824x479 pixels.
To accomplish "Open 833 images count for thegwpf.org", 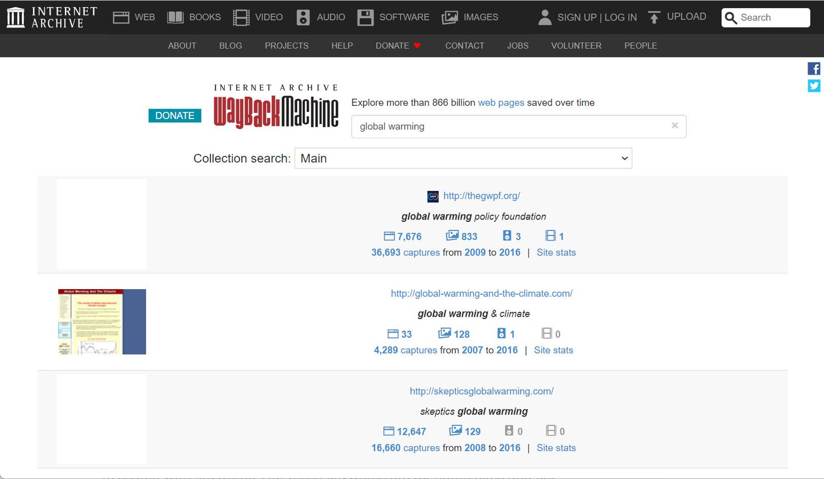I will [x=461, y=236].
